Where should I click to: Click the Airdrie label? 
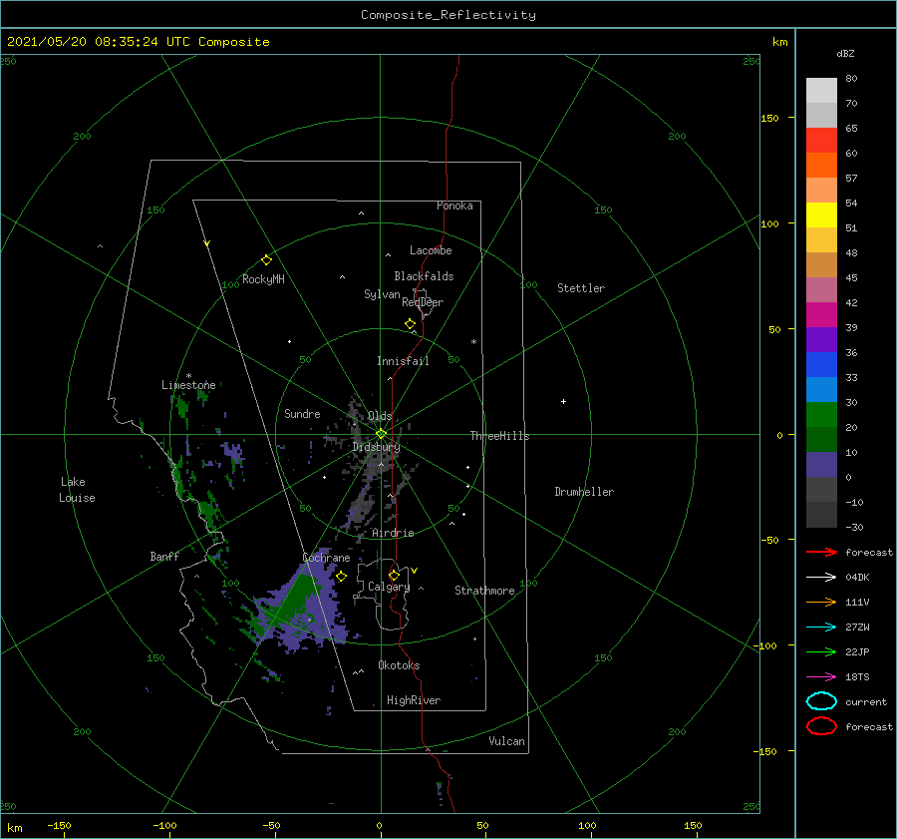coord(393,533)
